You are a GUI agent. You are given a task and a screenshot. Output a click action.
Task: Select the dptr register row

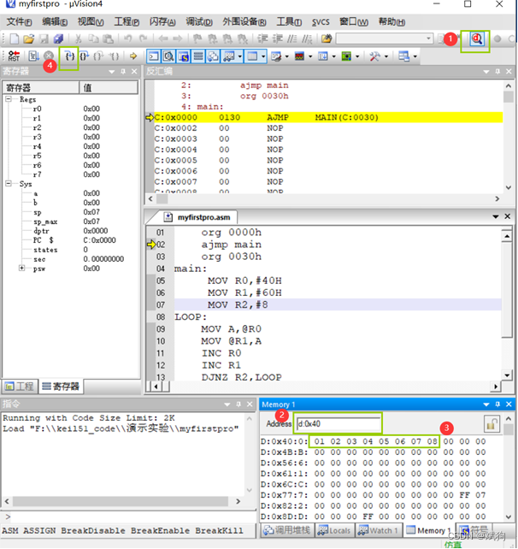pos(70,231)
